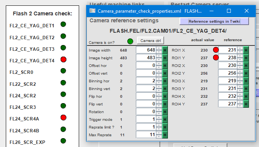
Task: Select FL22_SCR2 in camera check list
Action: [23, 84]
